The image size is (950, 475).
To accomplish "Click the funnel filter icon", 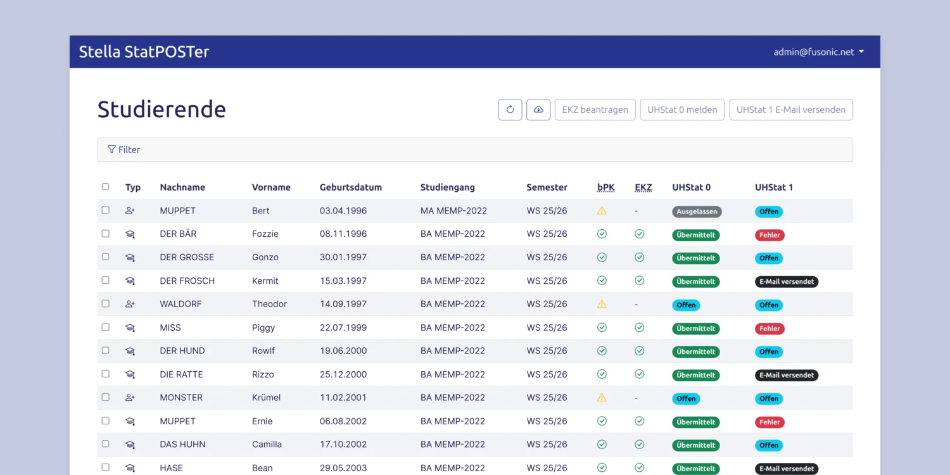I will [111, 149].
